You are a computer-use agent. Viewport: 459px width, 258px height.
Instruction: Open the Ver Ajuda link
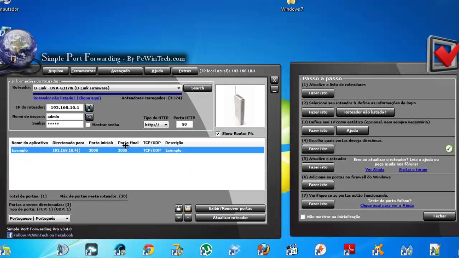pyautogui.click(x=375, y=169)
